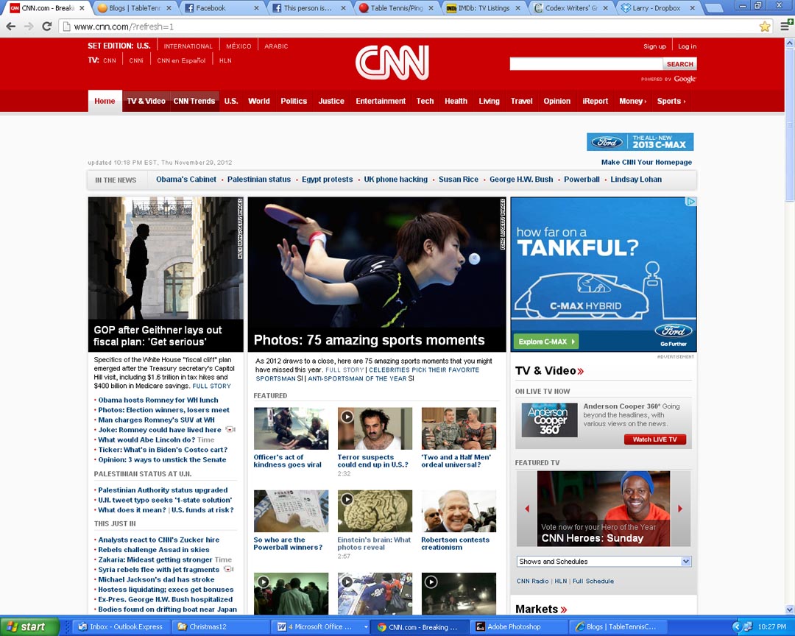Click the Watch LIVE TV button
The height and width of the screenshot is (636, 795).
click(654, 439)
